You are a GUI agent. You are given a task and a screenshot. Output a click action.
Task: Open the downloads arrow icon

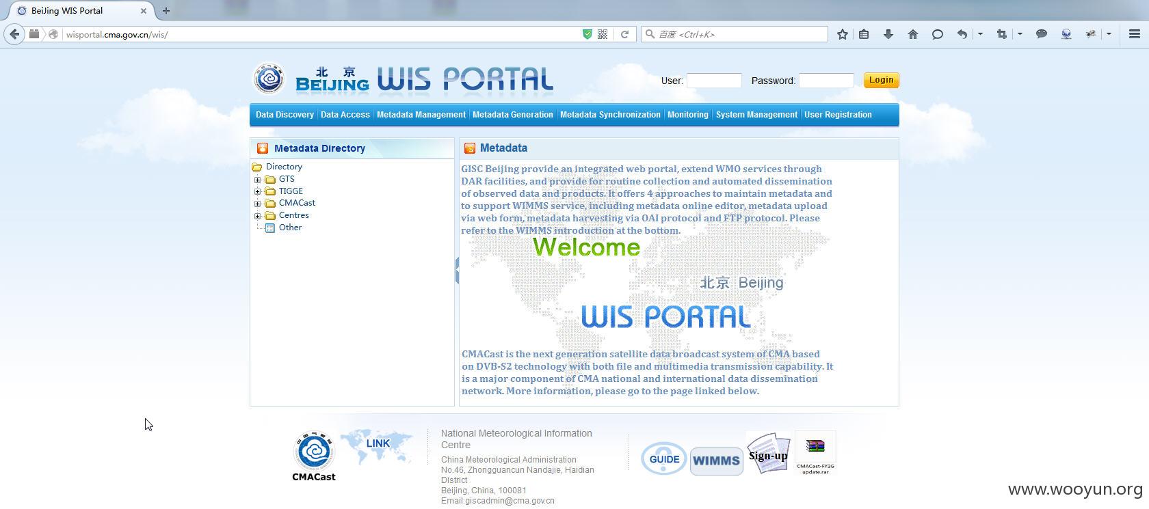(x=888, y=34)
